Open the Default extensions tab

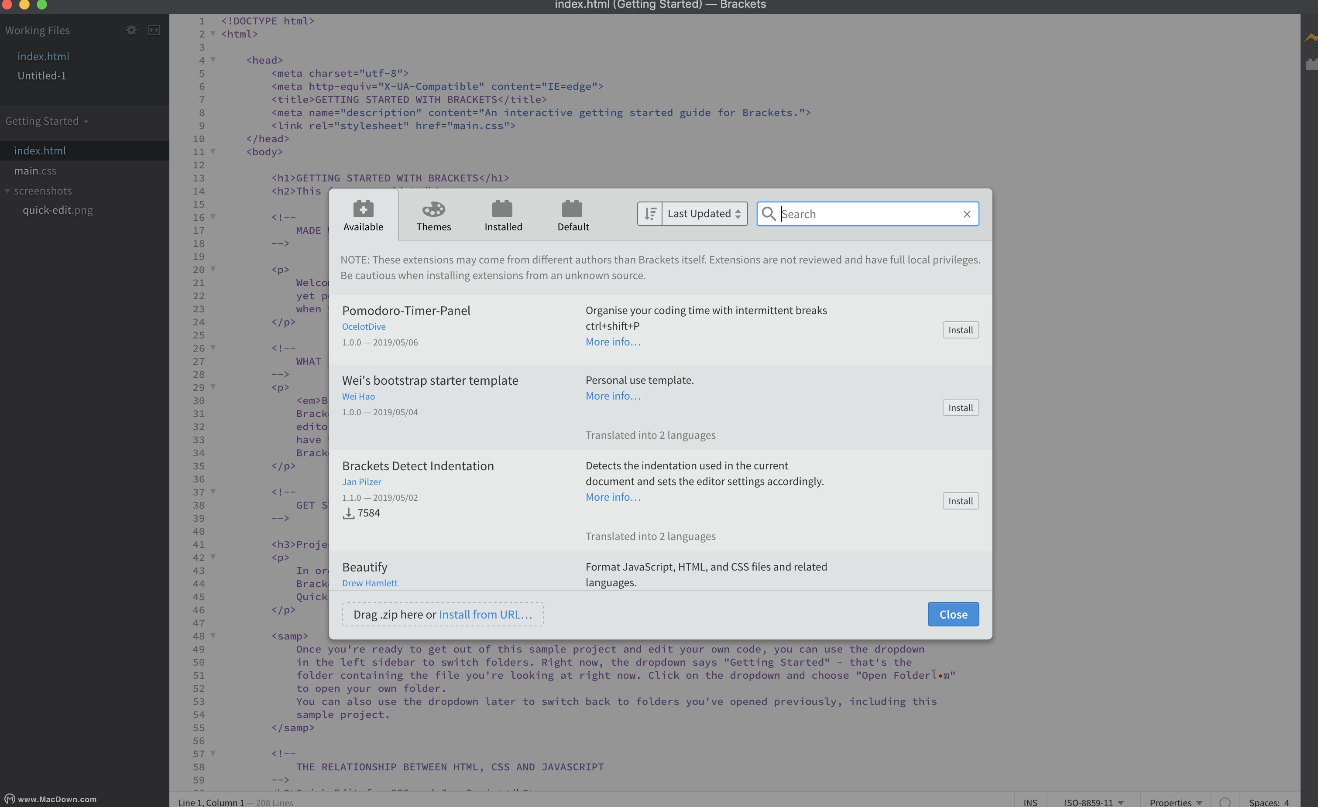coord(573,215)
